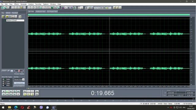This screenshot has height=110, width=196.
Task: Toggle the Autoplay button in Files panel
Action: [4, 71]
